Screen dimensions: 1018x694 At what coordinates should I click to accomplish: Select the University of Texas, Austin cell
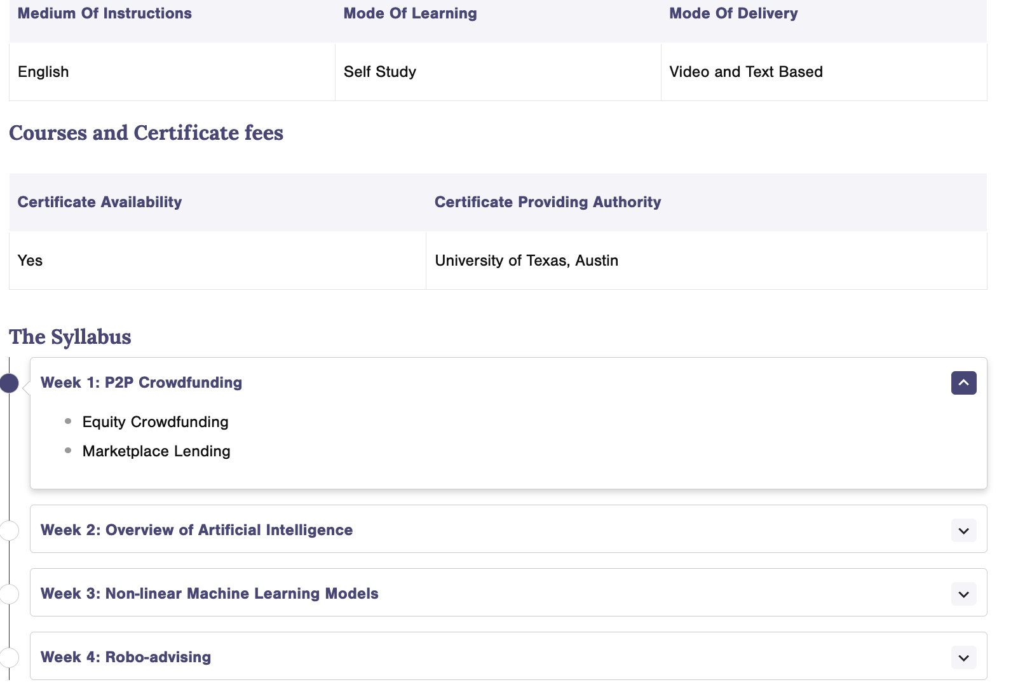click(x=706, y=261)
